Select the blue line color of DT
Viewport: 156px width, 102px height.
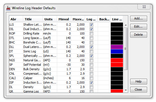click(x=117, y=52)
